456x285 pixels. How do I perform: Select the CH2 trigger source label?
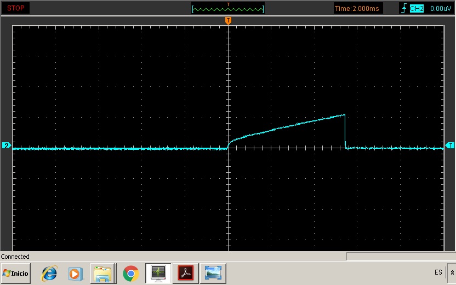417,8
